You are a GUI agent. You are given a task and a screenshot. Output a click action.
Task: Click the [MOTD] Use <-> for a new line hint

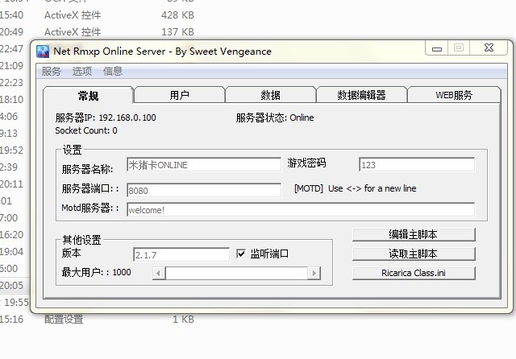coord(356,188)
